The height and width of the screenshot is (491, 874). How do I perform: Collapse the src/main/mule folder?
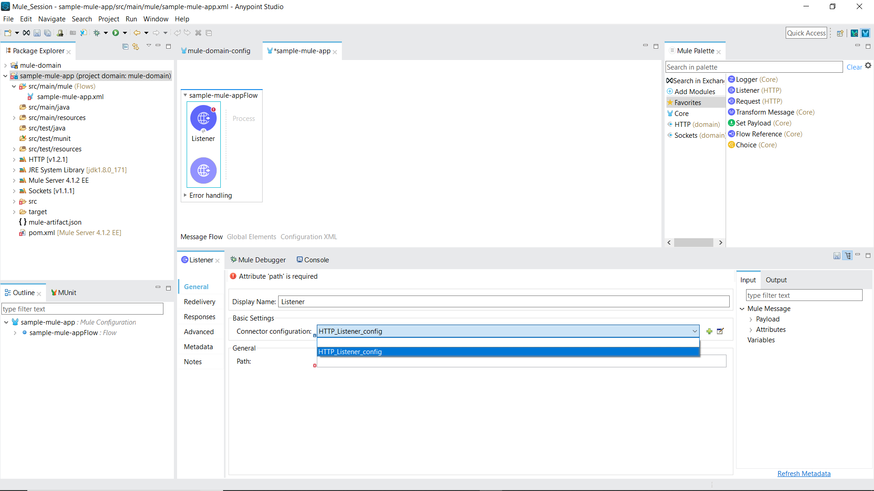click(x=14, y=86)
